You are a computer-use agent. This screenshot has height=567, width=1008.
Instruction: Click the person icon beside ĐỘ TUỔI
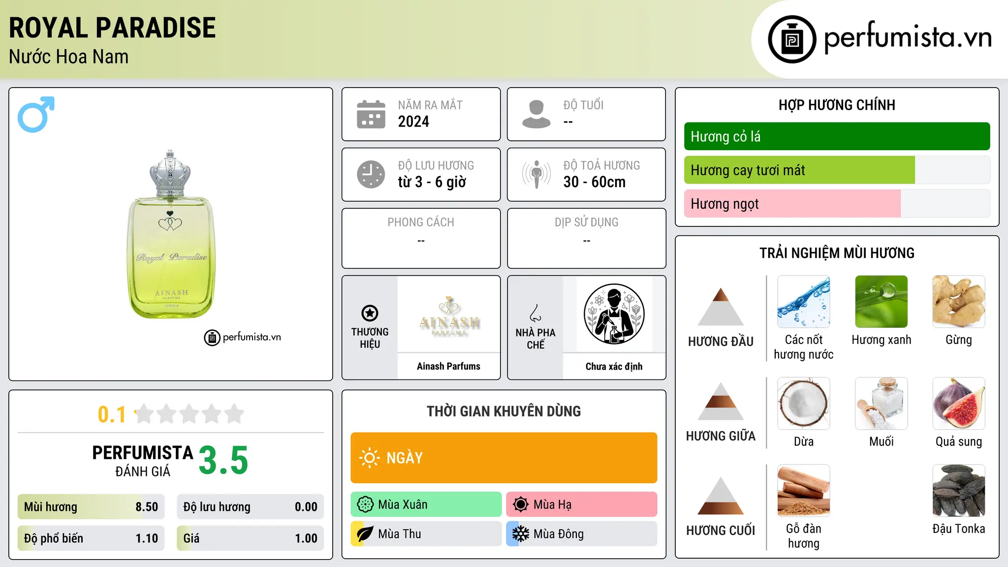click(x=536, y=114)
